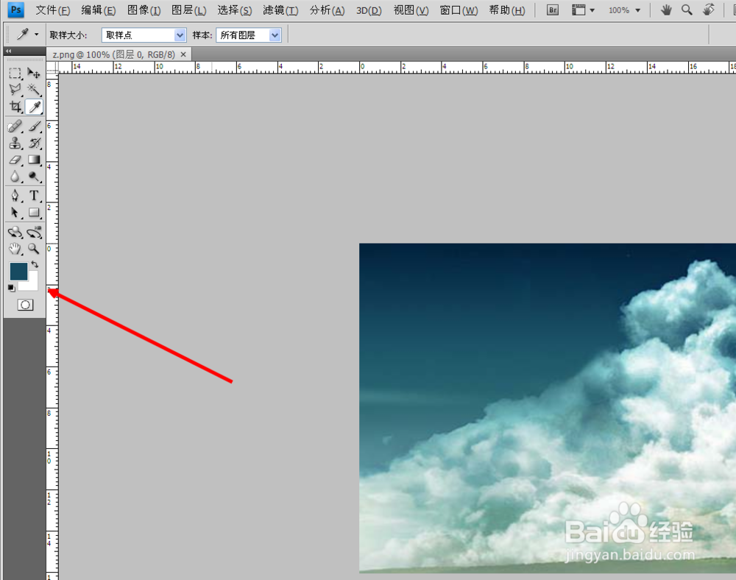Click the Hand tool in application bar
736x580 pixels.
[x=666, y=10]
